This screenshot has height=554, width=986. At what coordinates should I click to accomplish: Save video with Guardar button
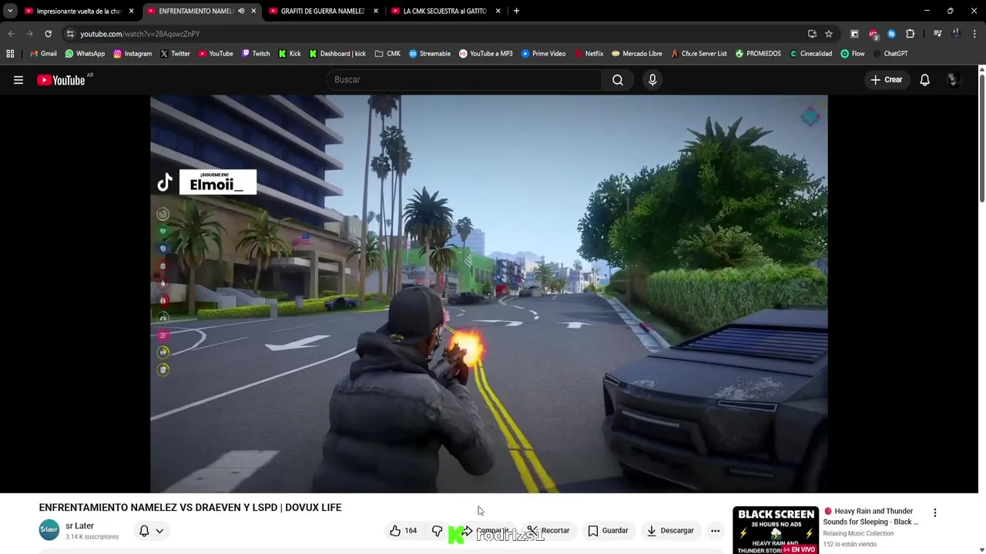pos(608,530)
